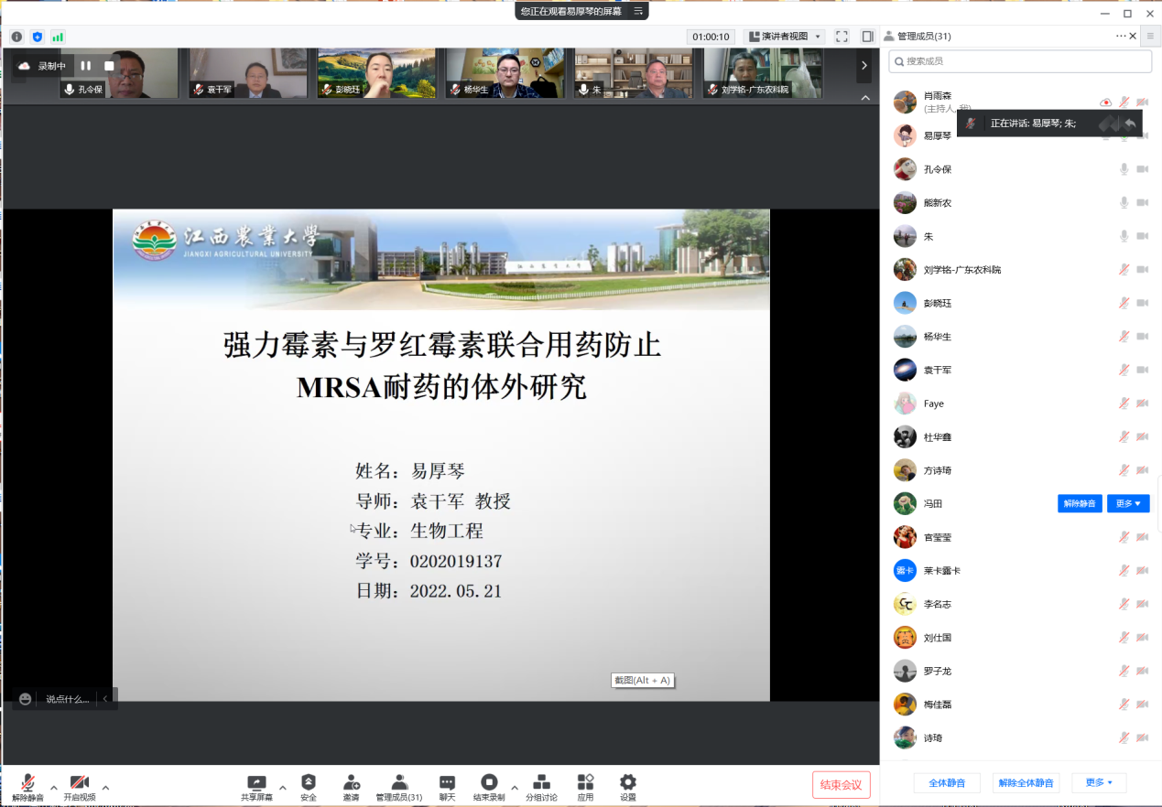Click the Share Screen (共享屏幕) icon
The height and width of the screenshot is (807, 1162).
pos(256,783)
